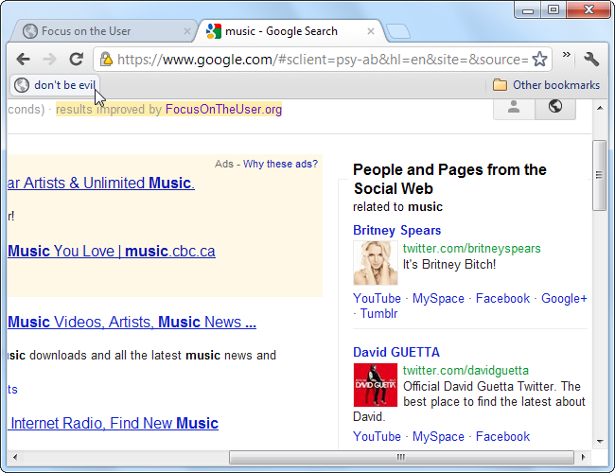Viewport: 615px width, 473px height.
Task: Open Britney Spears Google+ link
Action: (564, 299)
